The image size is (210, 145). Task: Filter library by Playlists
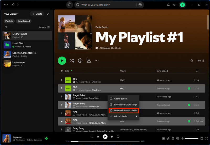(9, 21)
